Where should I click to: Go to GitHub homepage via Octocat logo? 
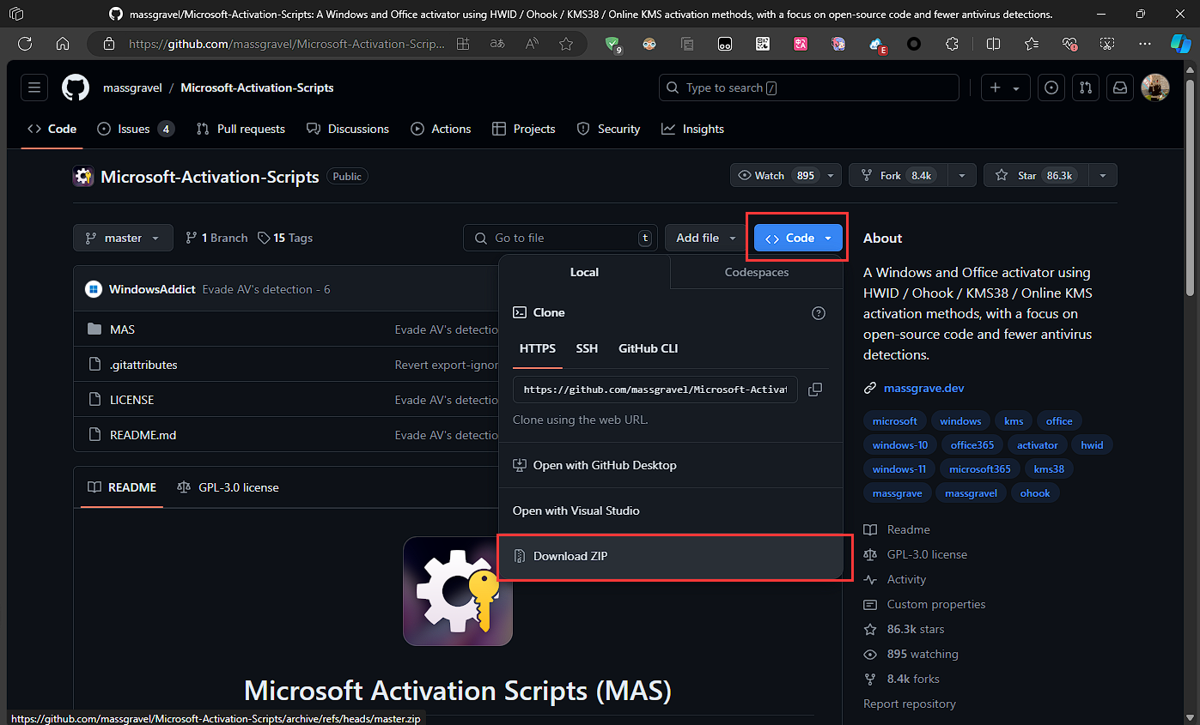76,88
